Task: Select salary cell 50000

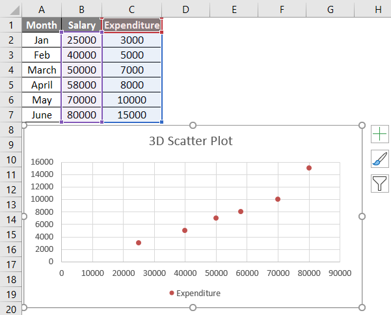Action: (x=81, y=70)
